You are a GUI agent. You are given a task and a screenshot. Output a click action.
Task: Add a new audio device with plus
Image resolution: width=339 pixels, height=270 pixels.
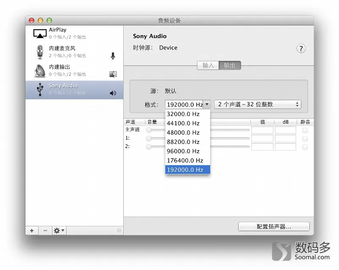click(32, 231)
